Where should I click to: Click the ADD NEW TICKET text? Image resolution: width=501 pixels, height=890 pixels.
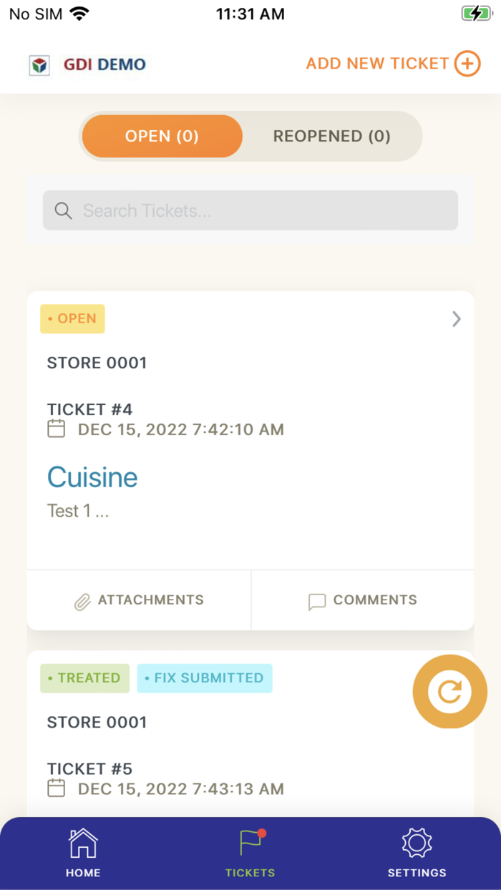pos(377,64)
